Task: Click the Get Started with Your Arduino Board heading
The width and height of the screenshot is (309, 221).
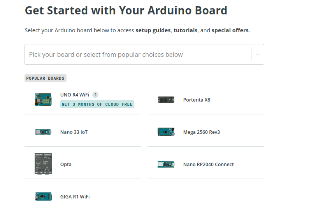Action: (126, 11)
